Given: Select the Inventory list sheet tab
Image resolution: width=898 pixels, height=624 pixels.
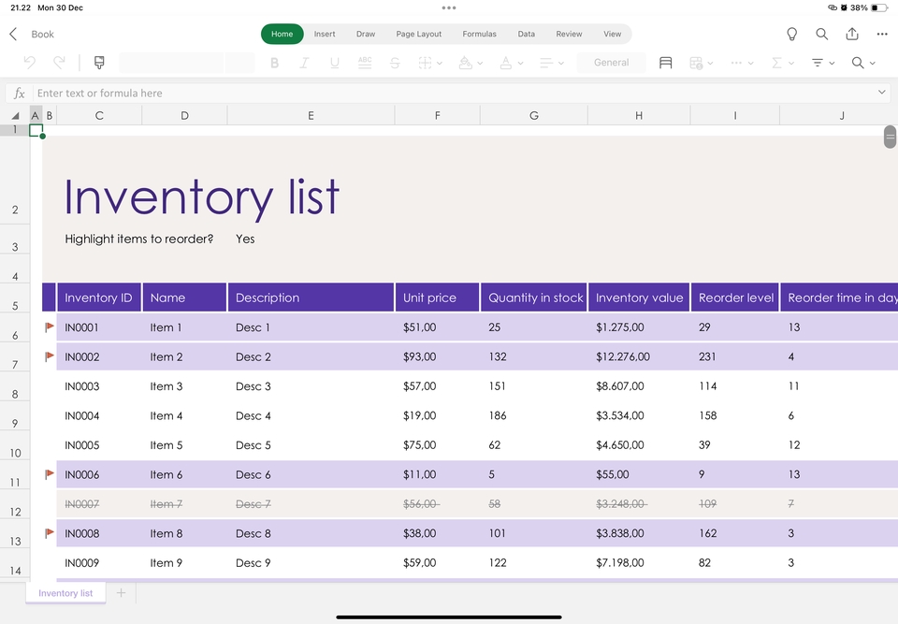Looking at the screenshot, I should click(x=65, y=592).
